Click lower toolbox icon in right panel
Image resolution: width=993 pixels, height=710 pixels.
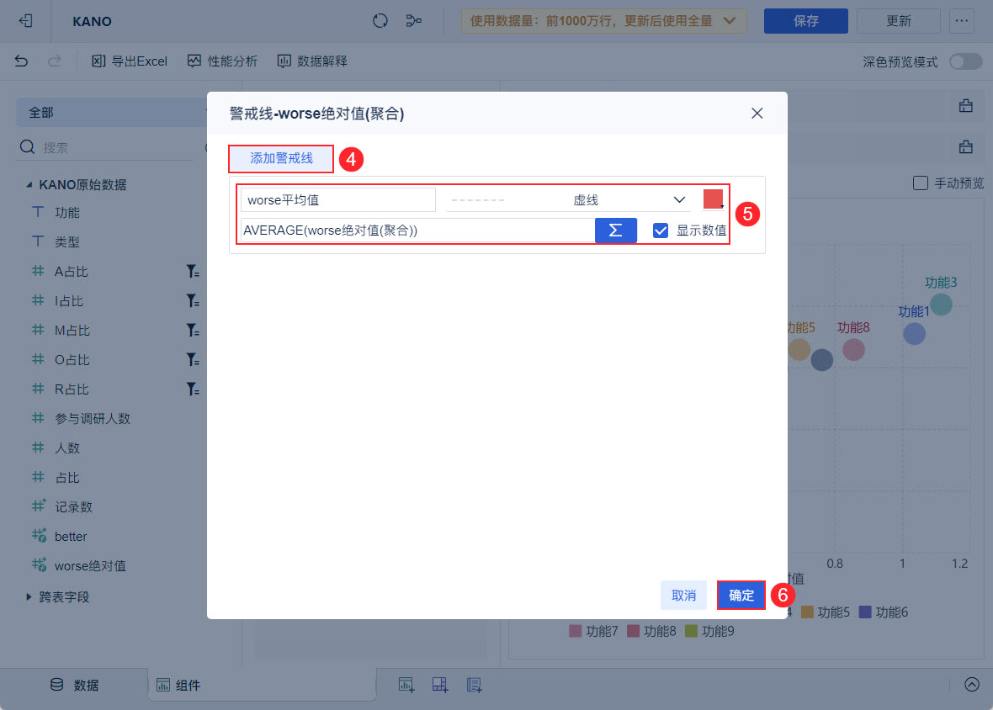tap(966, 147)
